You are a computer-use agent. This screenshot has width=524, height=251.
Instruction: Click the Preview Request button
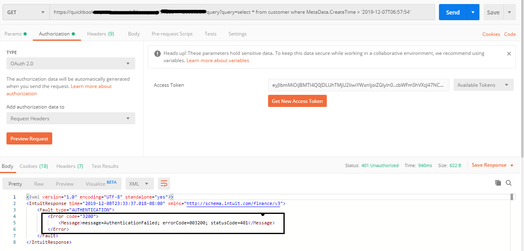[29, 138]
